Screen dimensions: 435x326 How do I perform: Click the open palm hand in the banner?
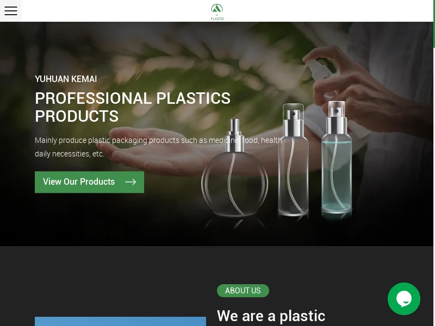click(x=156, y=151)
